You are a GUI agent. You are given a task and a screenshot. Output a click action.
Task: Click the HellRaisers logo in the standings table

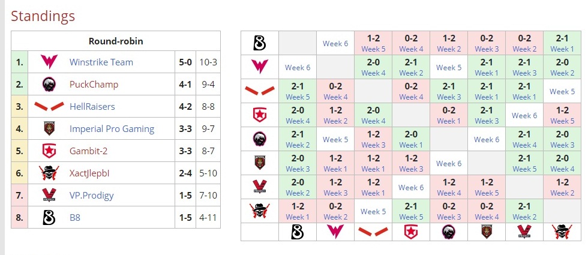(x=49, y=106)
